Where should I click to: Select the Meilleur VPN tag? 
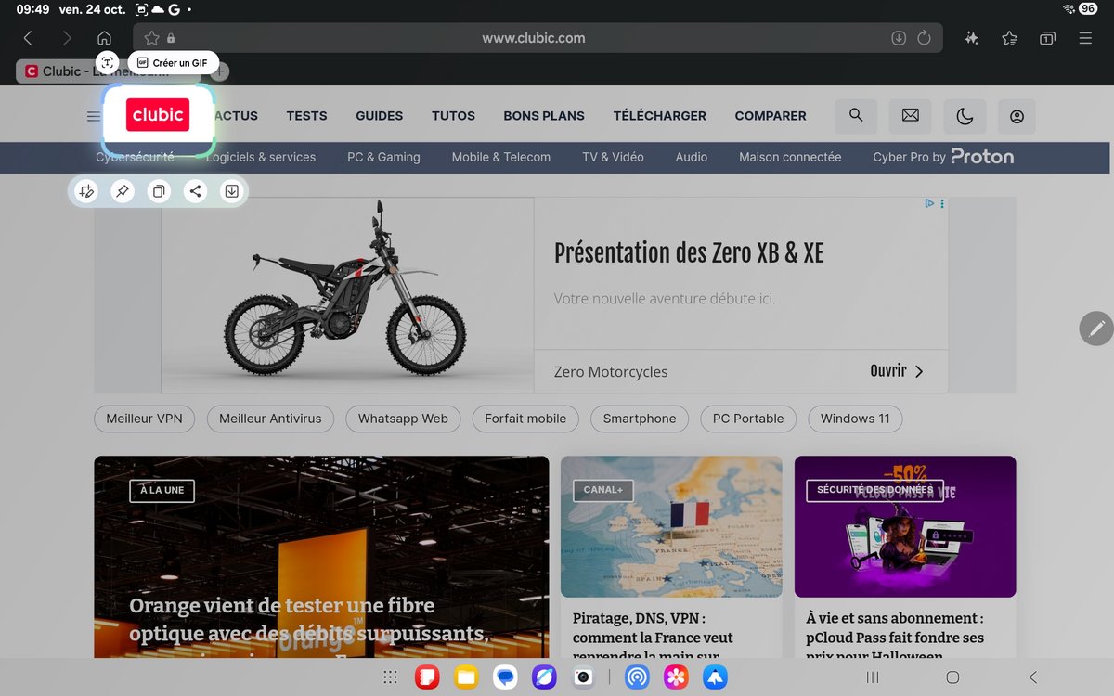click(144, 419)
